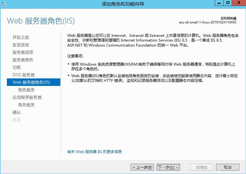Open 角色服务 under 应用程序服务器
Screen dimensions: 246x174
[26, 105]
